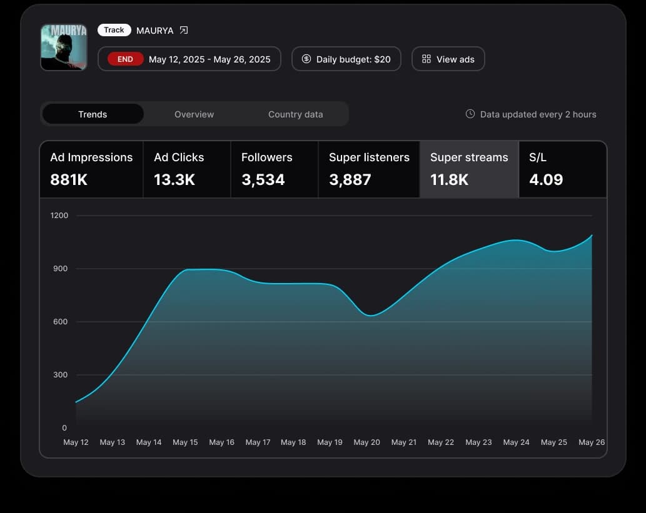The height and width of the screenshot is (513, 646).
Task: Toggle the Super streams metric selection
Action: click(x=469, y=169)
